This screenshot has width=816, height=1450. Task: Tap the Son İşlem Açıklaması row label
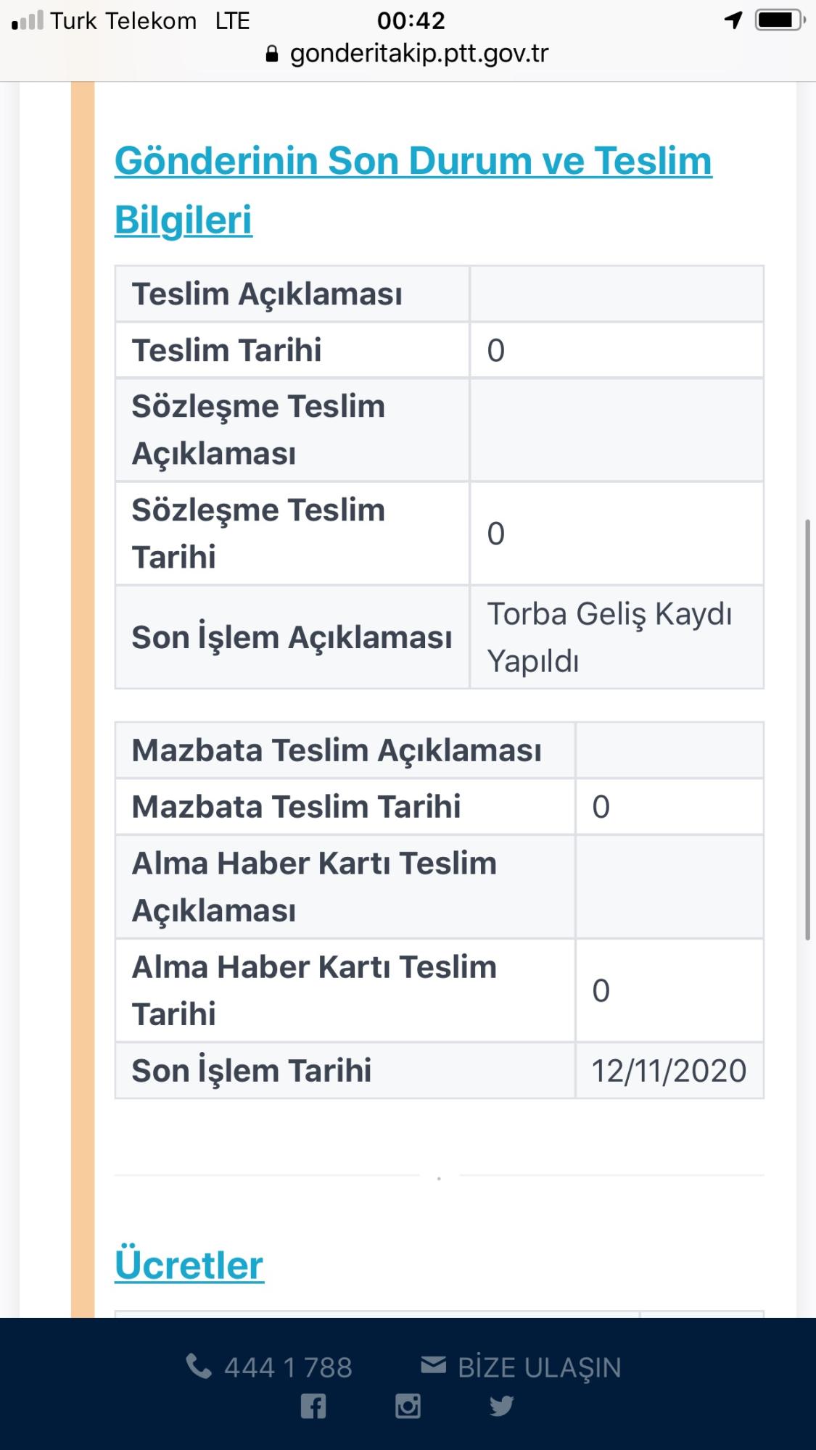292,637
